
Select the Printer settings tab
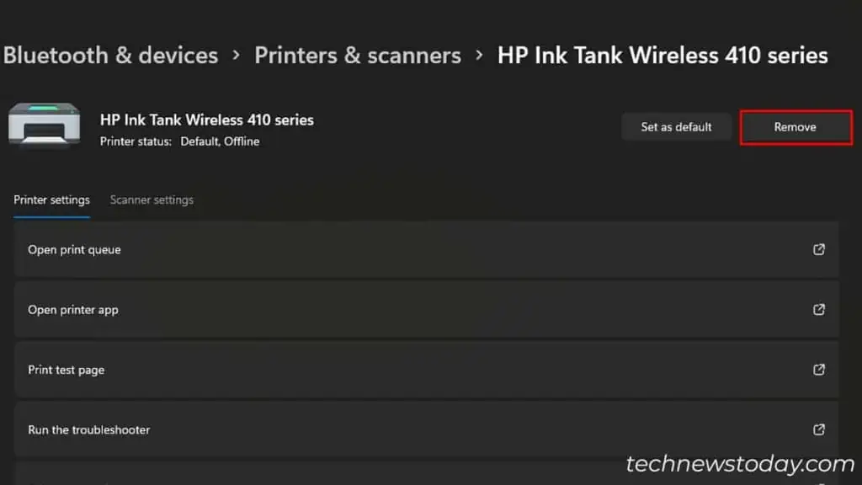point(51,200)
